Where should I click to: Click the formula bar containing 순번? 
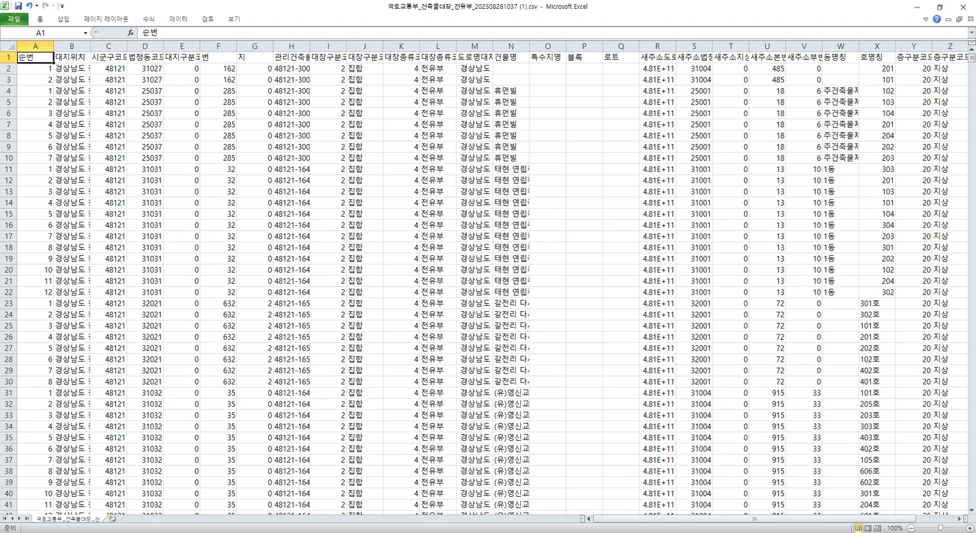[x=551, y=33]
